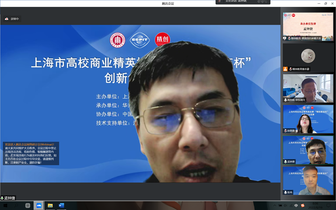Open File Explorer from the taskbar
336x210 pixels.
(50, 206)
